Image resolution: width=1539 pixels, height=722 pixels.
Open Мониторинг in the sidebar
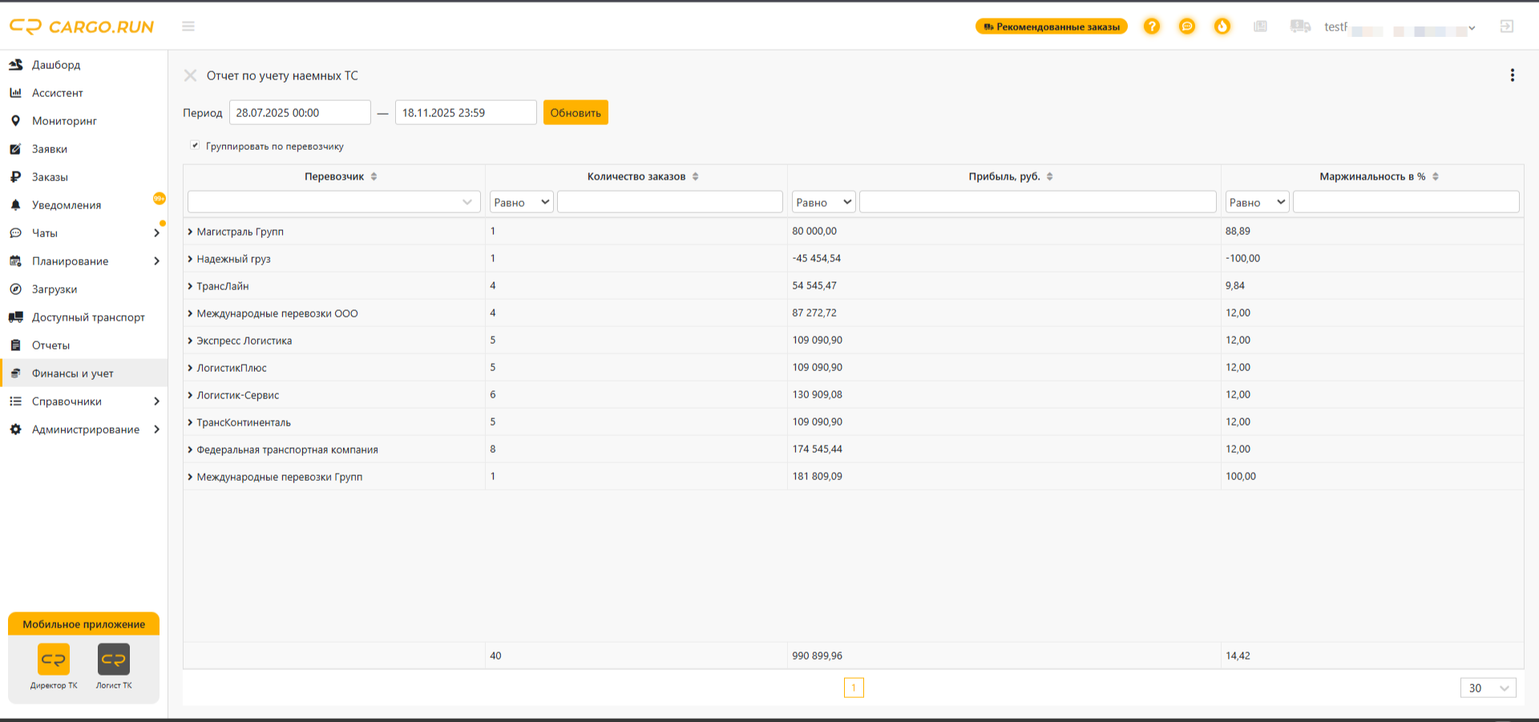[x=64, y=121]
